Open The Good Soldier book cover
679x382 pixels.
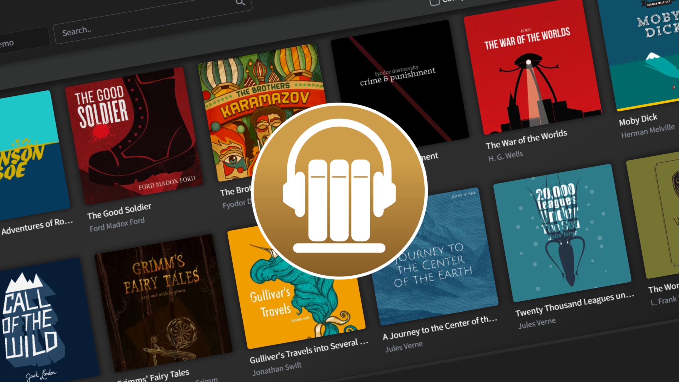pos(134,135)
